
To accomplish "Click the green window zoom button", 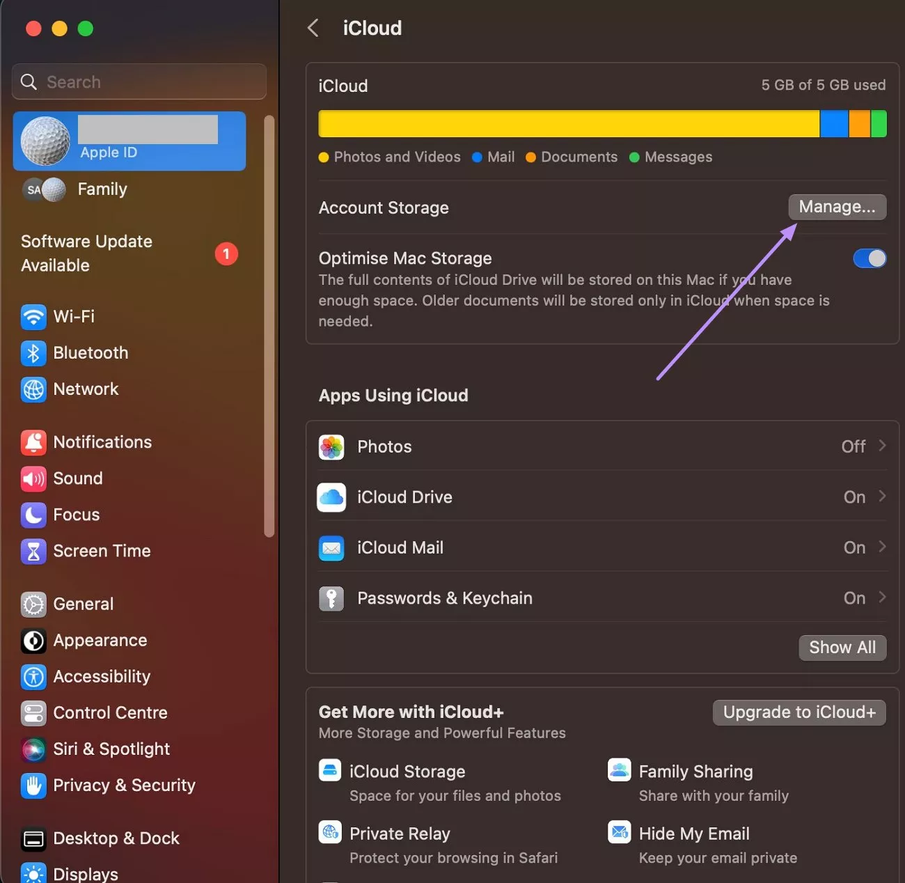I will [85, 29].
